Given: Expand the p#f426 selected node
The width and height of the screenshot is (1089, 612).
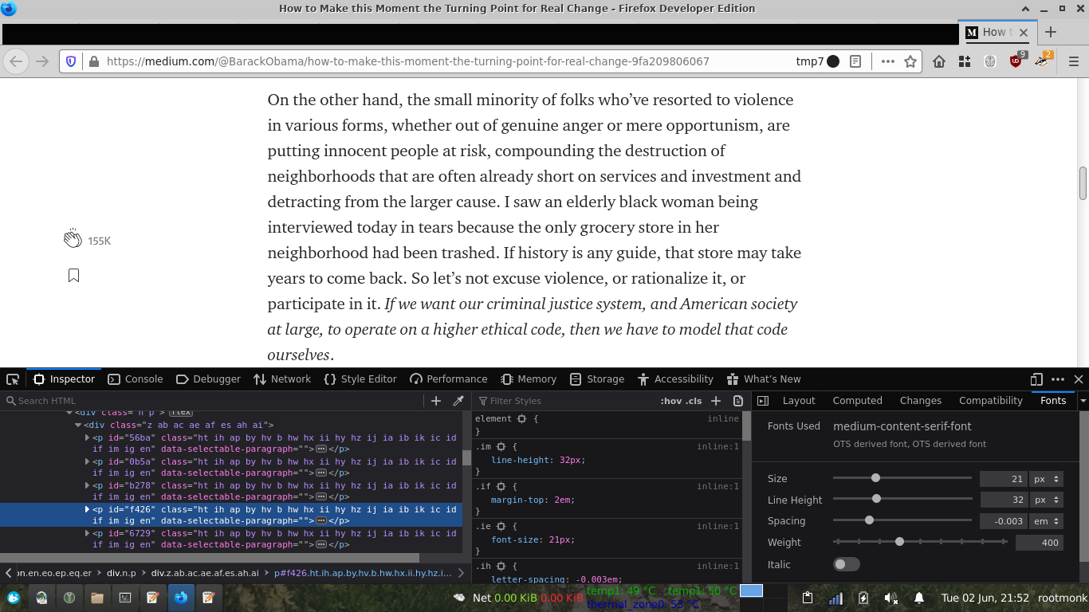Looking at the screenshot, I should click(88, 509).
